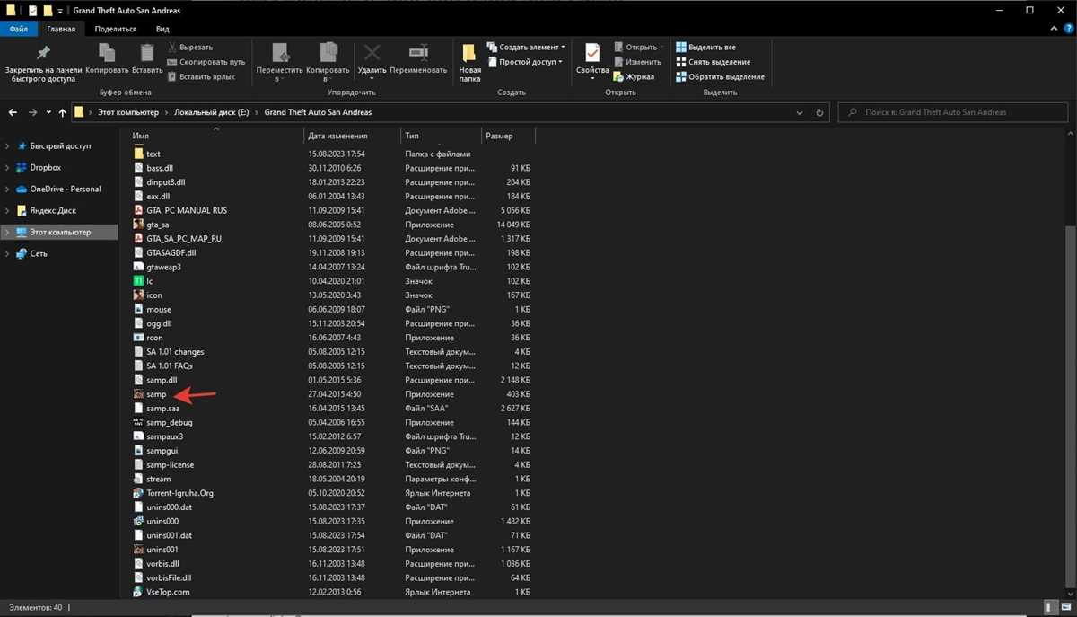Select the bass.dll file

click(x=159, y=168)
